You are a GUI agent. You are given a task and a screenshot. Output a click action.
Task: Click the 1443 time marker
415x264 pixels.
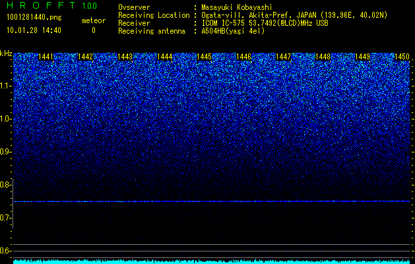coord(125,57)
